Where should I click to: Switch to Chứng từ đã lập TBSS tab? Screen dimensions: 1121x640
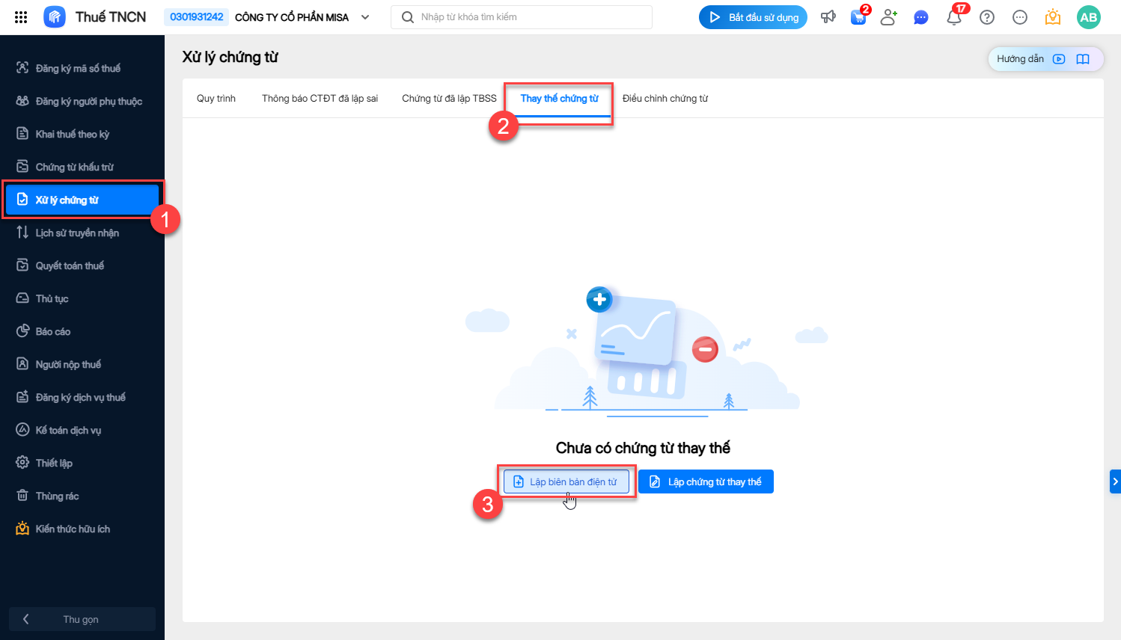(x=449, y=99)
